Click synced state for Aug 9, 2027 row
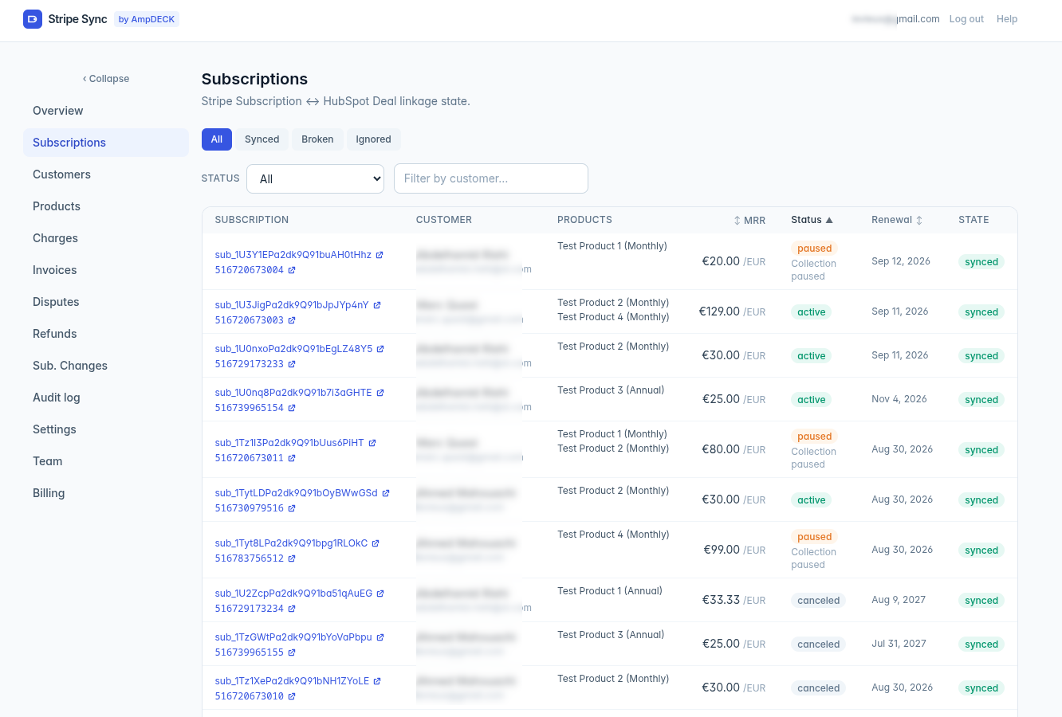The height and width of the screenshot is (717, 1062). 981,601
